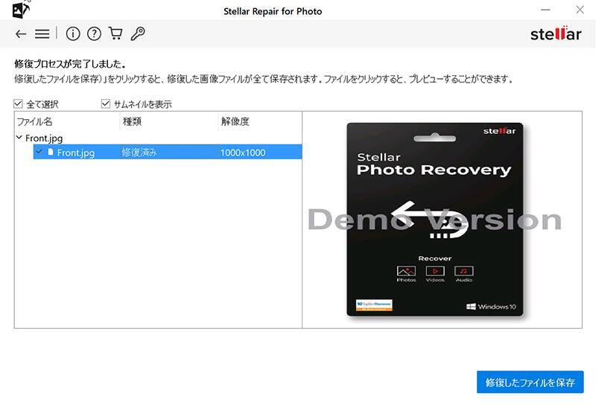
Task: Open help via question mark icon
Action: click(x=95, y=33)
